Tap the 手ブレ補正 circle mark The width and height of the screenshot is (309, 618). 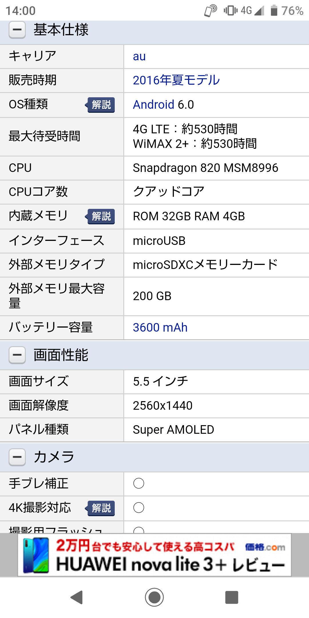pos(139,484)
